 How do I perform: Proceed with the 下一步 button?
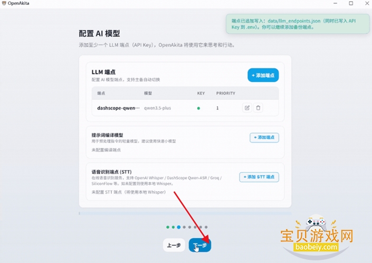[199, 245]
